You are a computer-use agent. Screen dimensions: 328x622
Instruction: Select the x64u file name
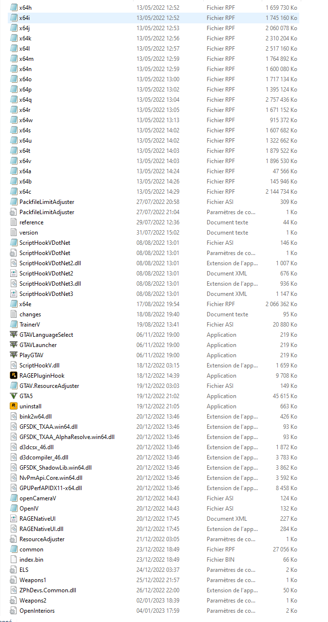tap(26, 140)
